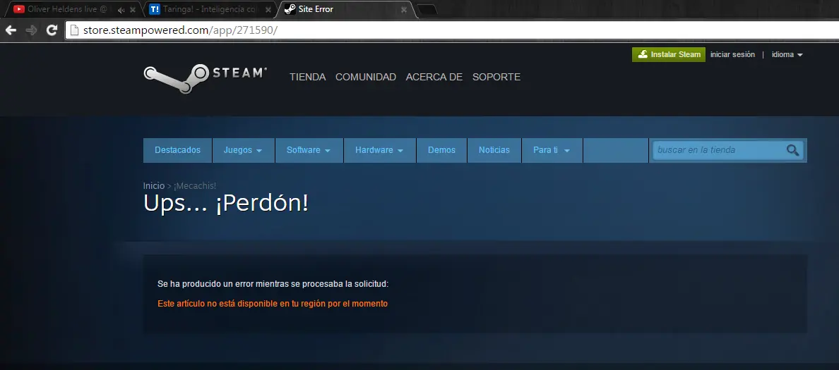Open the Demos section
Image resolution: width=839 pixels, height=370 pixels.
(x=441, y=150)
